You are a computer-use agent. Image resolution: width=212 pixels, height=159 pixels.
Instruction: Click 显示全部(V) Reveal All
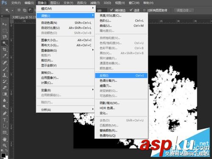coord(66,65)
